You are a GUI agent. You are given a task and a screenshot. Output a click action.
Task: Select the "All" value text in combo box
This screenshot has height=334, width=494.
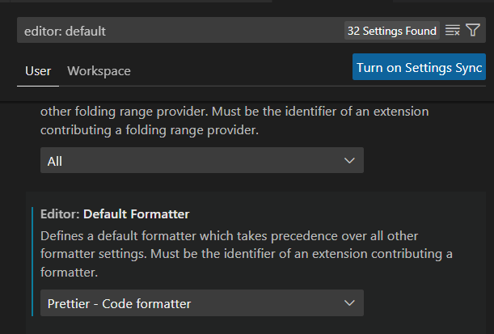55,161
